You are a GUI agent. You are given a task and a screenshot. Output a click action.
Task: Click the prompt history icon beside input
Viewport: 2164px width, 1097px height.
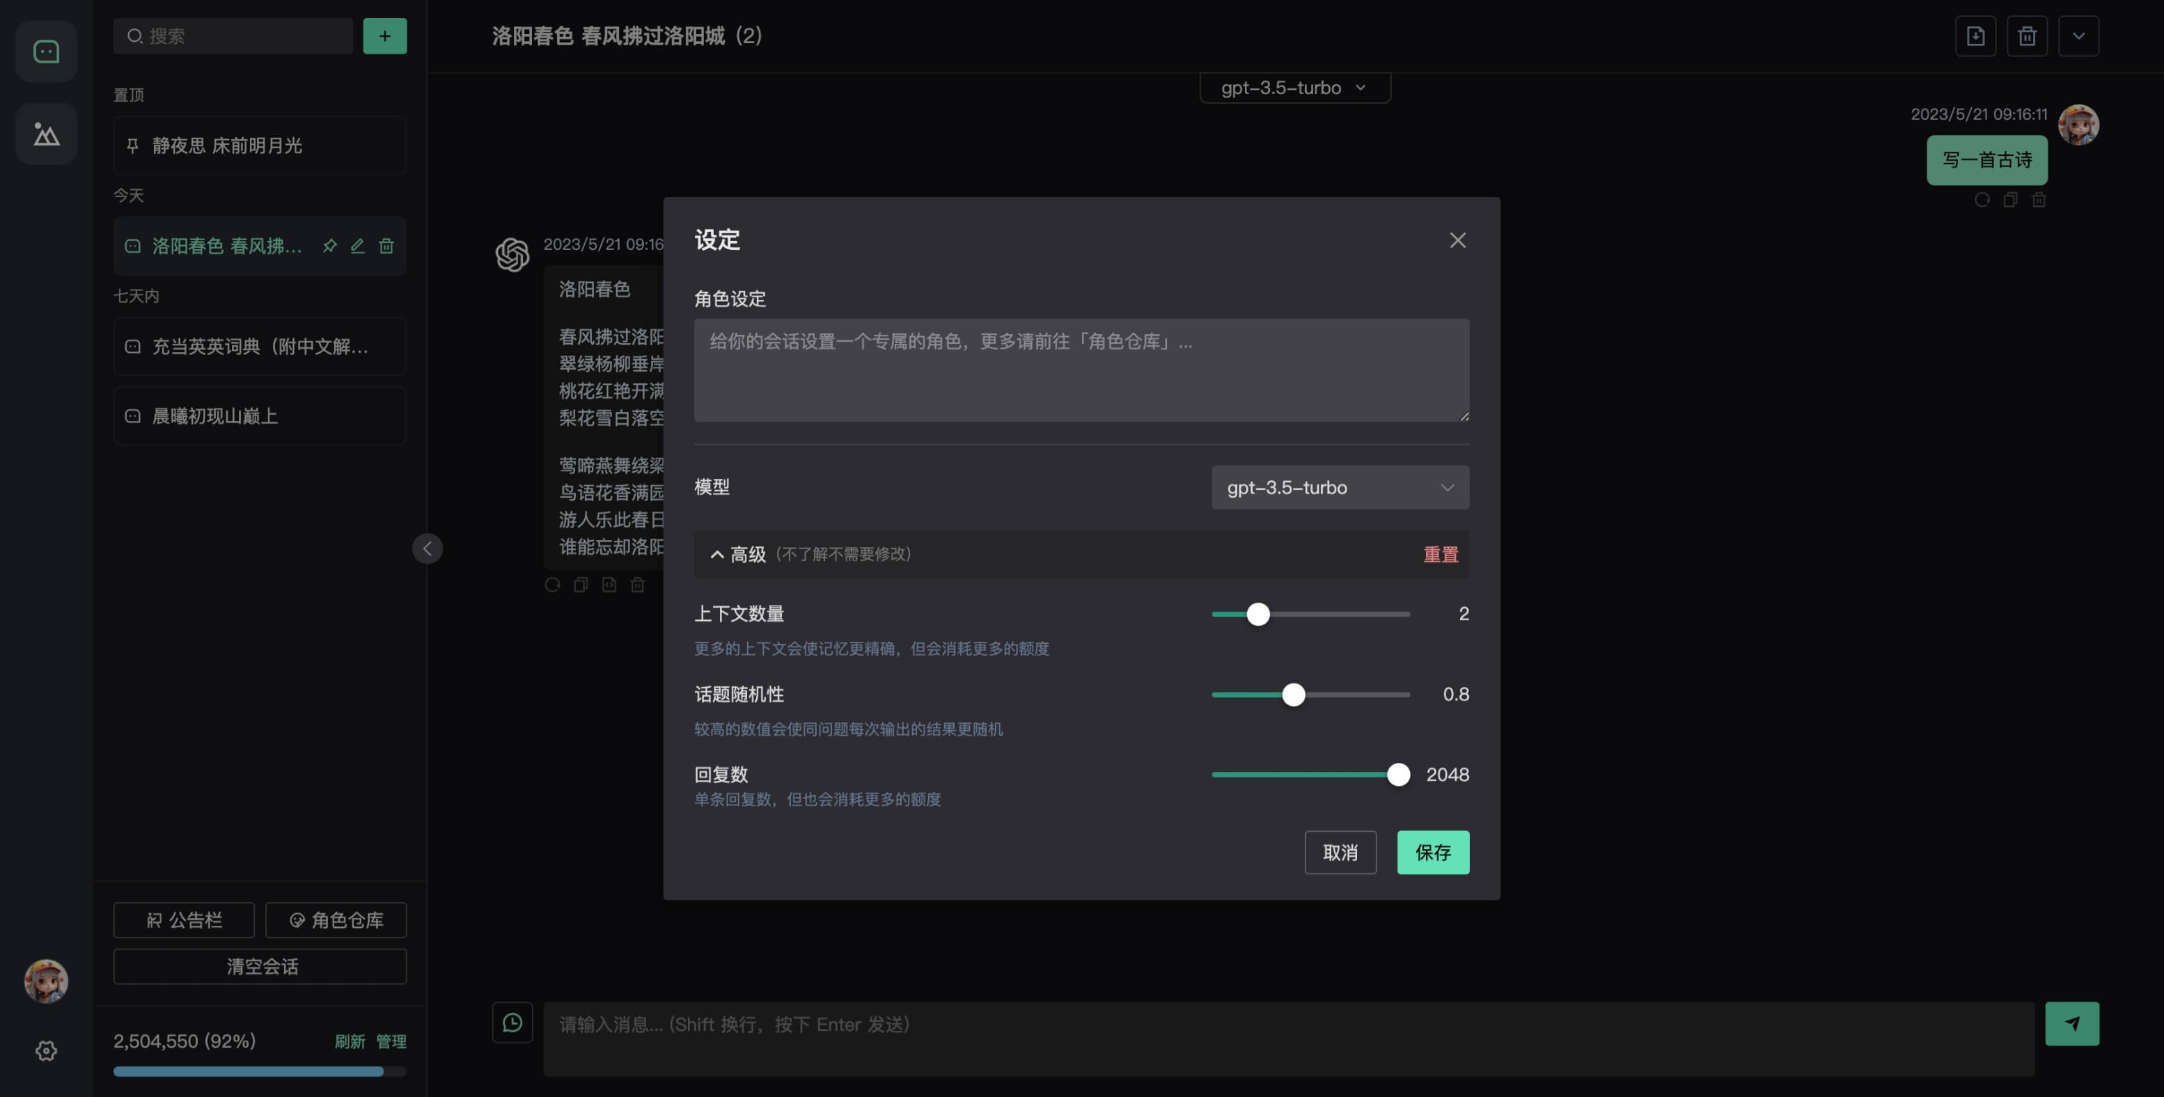(x=512, y=1023)
